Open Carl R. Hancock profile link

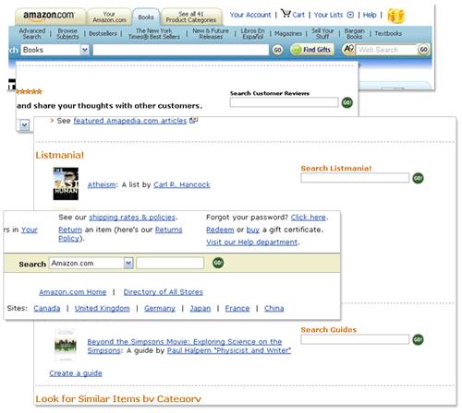(182, 184)
